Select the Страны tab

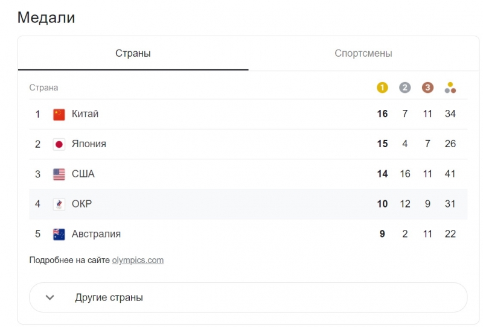[x=133, y=54]
